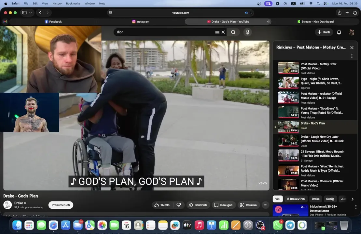This screenshot has width=361, height=234.
Task: Click the Išsaugoti save button
Action: point(223,205)
